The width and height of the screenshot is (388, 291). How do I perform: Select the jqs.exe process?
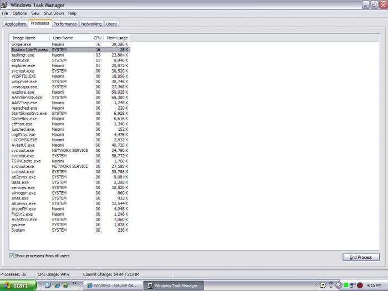point(70,224)
